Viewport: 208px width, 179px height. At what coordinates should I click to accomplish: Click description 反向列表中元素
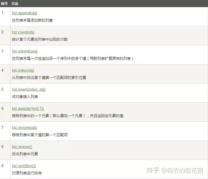coord(25,154)
